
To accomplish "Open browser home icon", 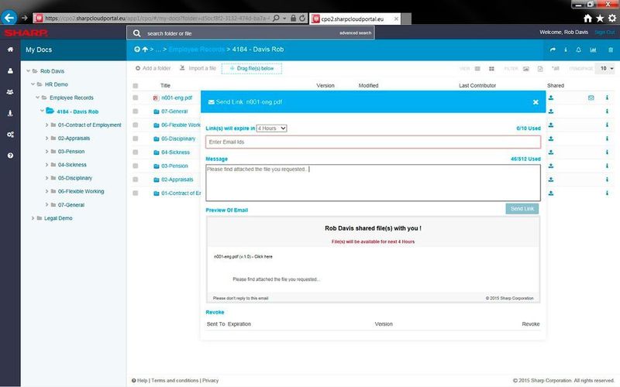I will click(588, 18).
